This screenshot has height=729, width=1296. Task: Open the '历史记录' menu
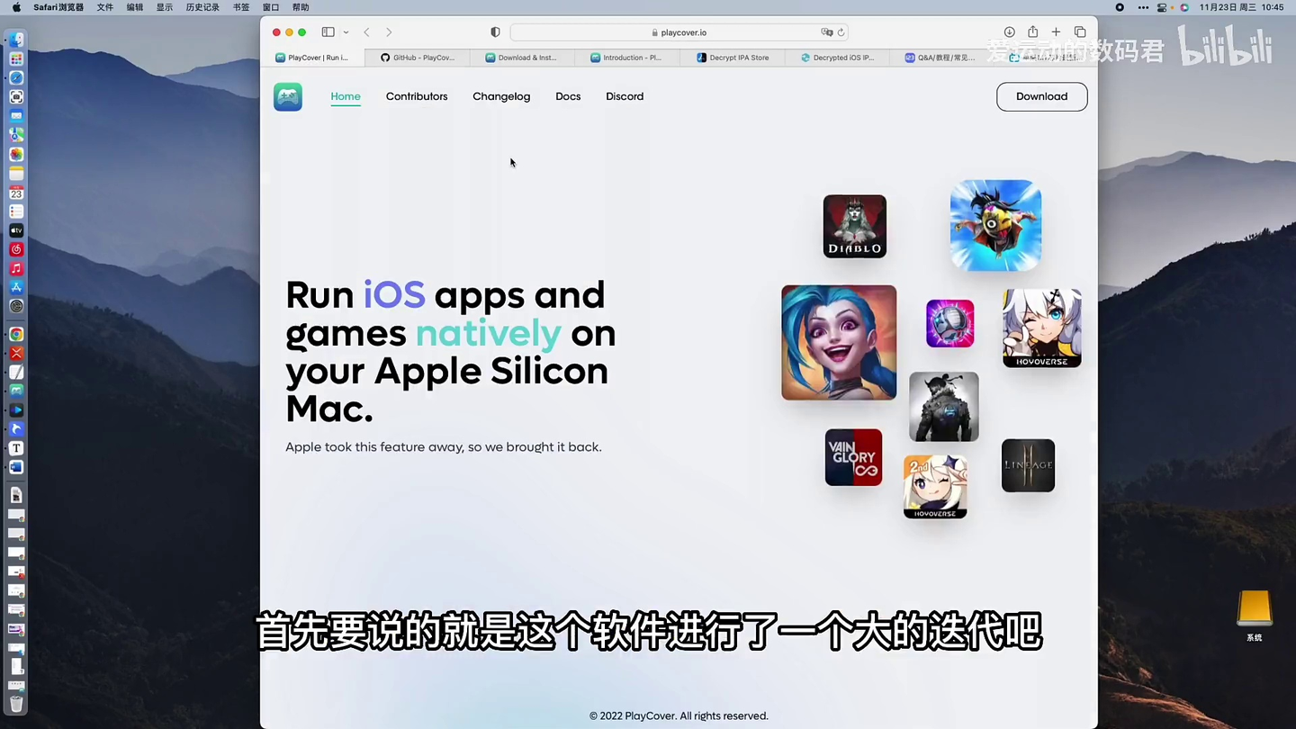[202, 7]
